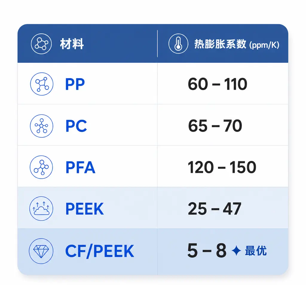
Task: Select the PC row molecule icon
Action: pyautogui.click(x=42, y=126)
